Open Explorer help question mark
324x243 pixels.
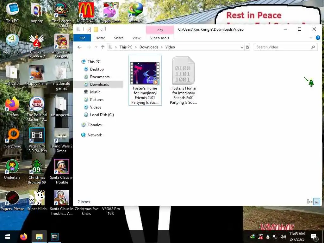(x=318, y=38)
